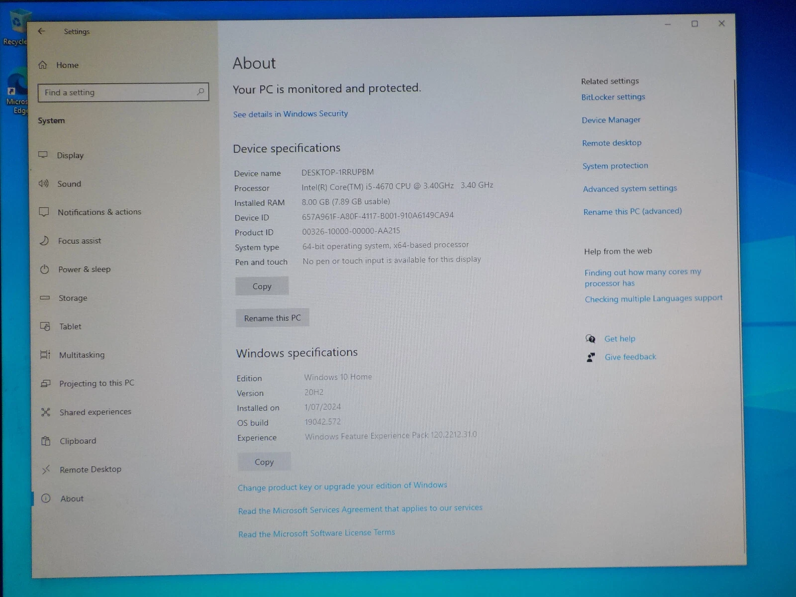Click the Multitasking icon
Image resolution: width=796 pixels, height=597 pixels.
pos(45,355)
